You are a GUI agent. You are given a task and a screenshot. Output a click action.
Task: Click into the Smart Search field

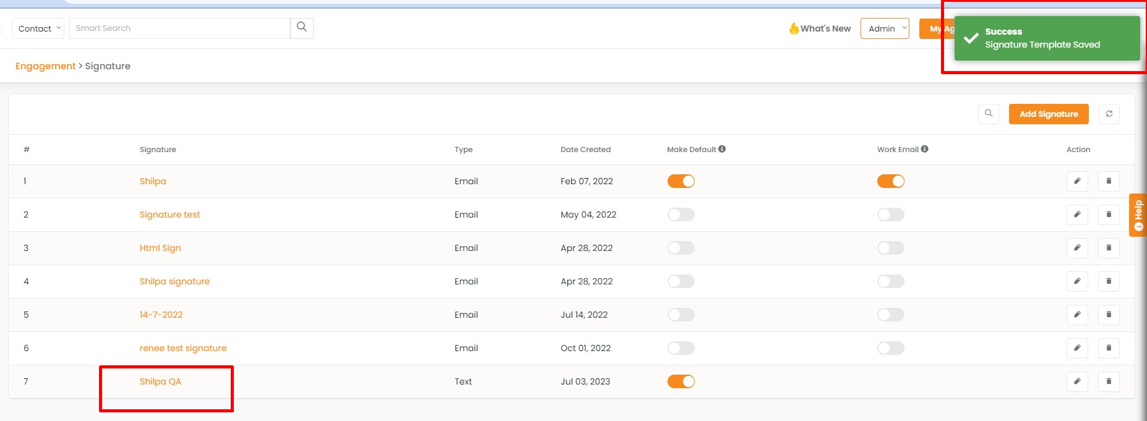tap(179, 28)
